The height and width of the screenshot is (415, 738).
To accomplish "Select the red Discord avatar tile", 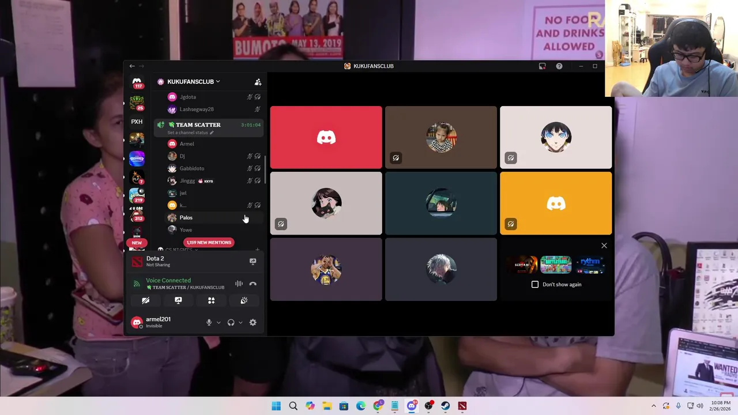I will [326, 137].
